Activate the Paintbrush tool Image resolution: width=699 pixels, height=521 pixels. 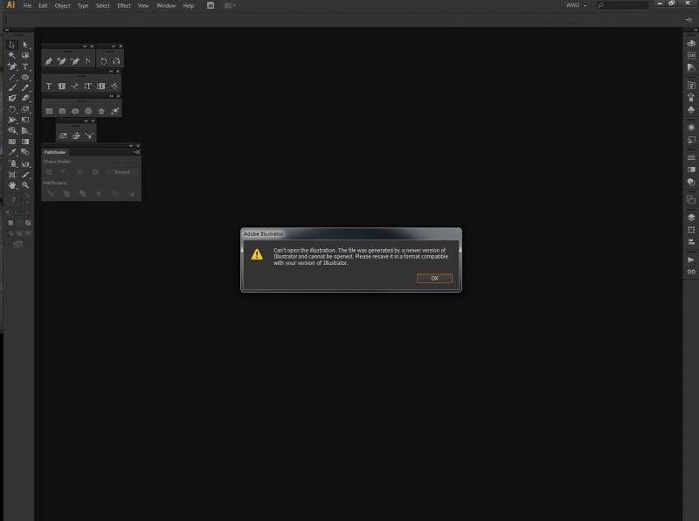11,88
